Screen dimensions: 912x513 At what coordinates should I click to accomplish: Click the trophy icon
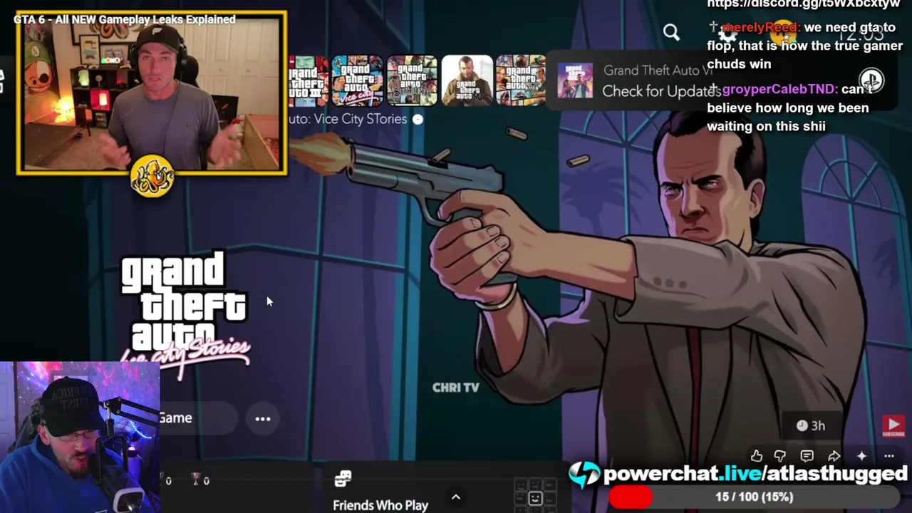tap(196, 480)
